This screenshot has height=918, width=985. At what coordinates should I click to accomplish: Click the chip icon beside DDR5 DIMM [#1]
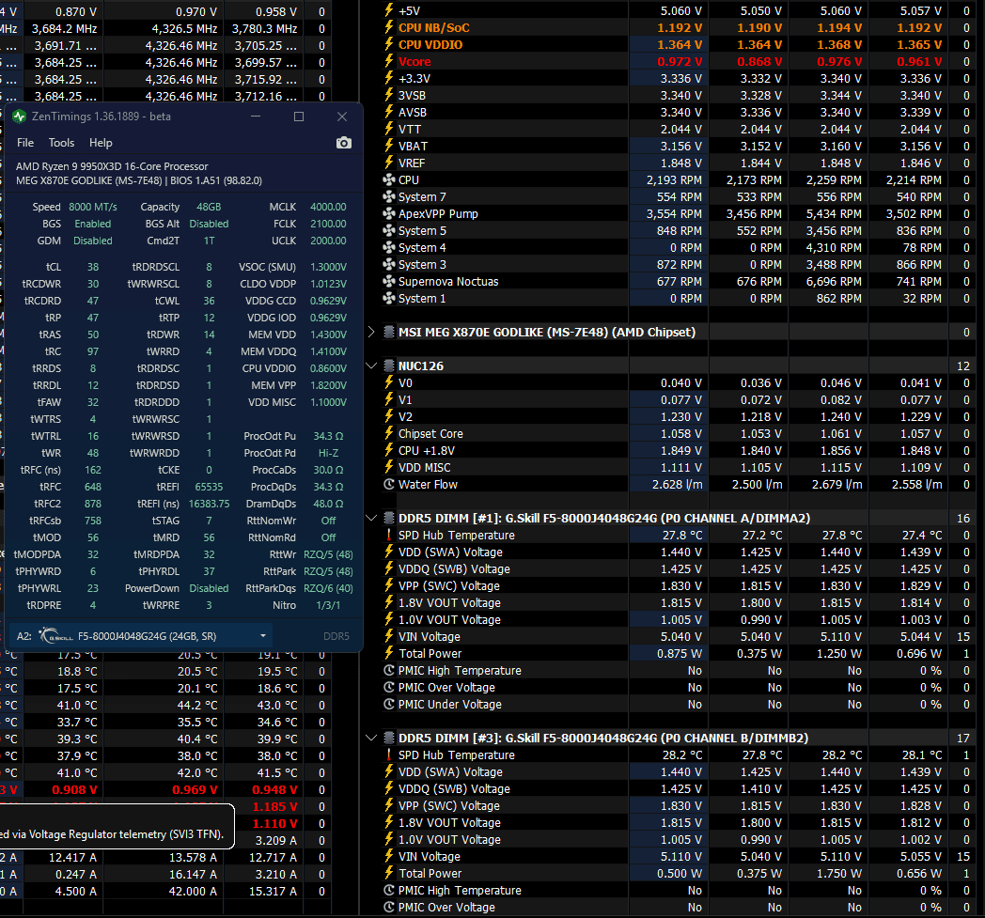point(389,518)
